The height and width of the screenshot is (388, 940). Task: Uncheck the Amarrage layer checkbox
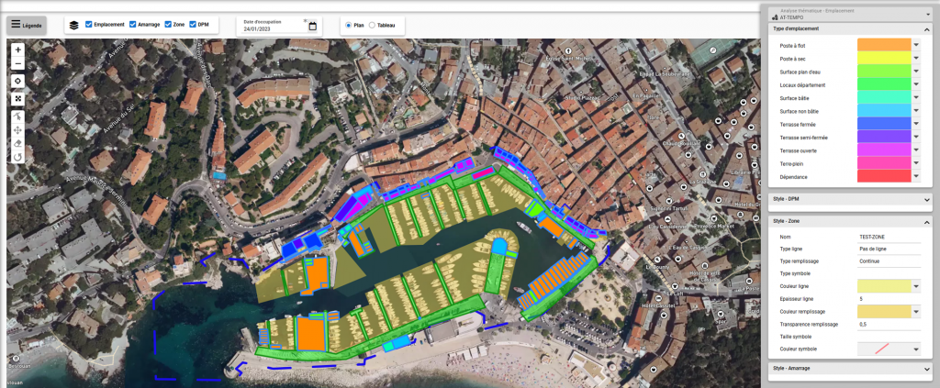(132, 25)
